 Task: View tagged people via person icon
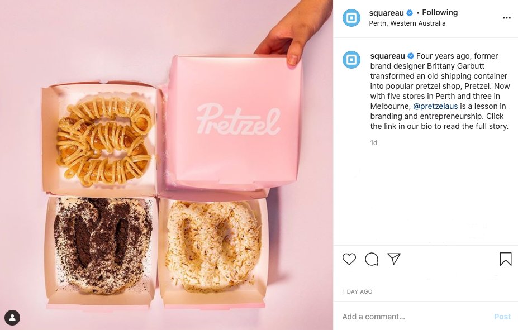(12, 318)
